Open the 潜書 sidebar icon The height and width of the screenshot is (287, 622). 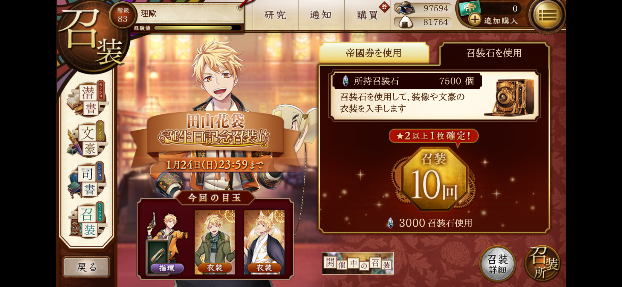point(88,99)
